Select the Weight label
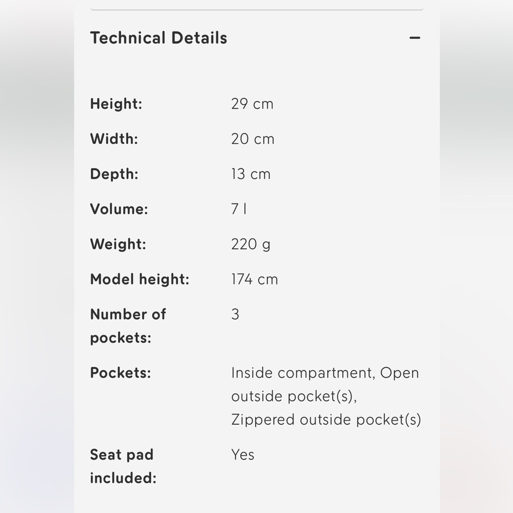This screenshot has height=513, width=513. (x=118, y=244)
